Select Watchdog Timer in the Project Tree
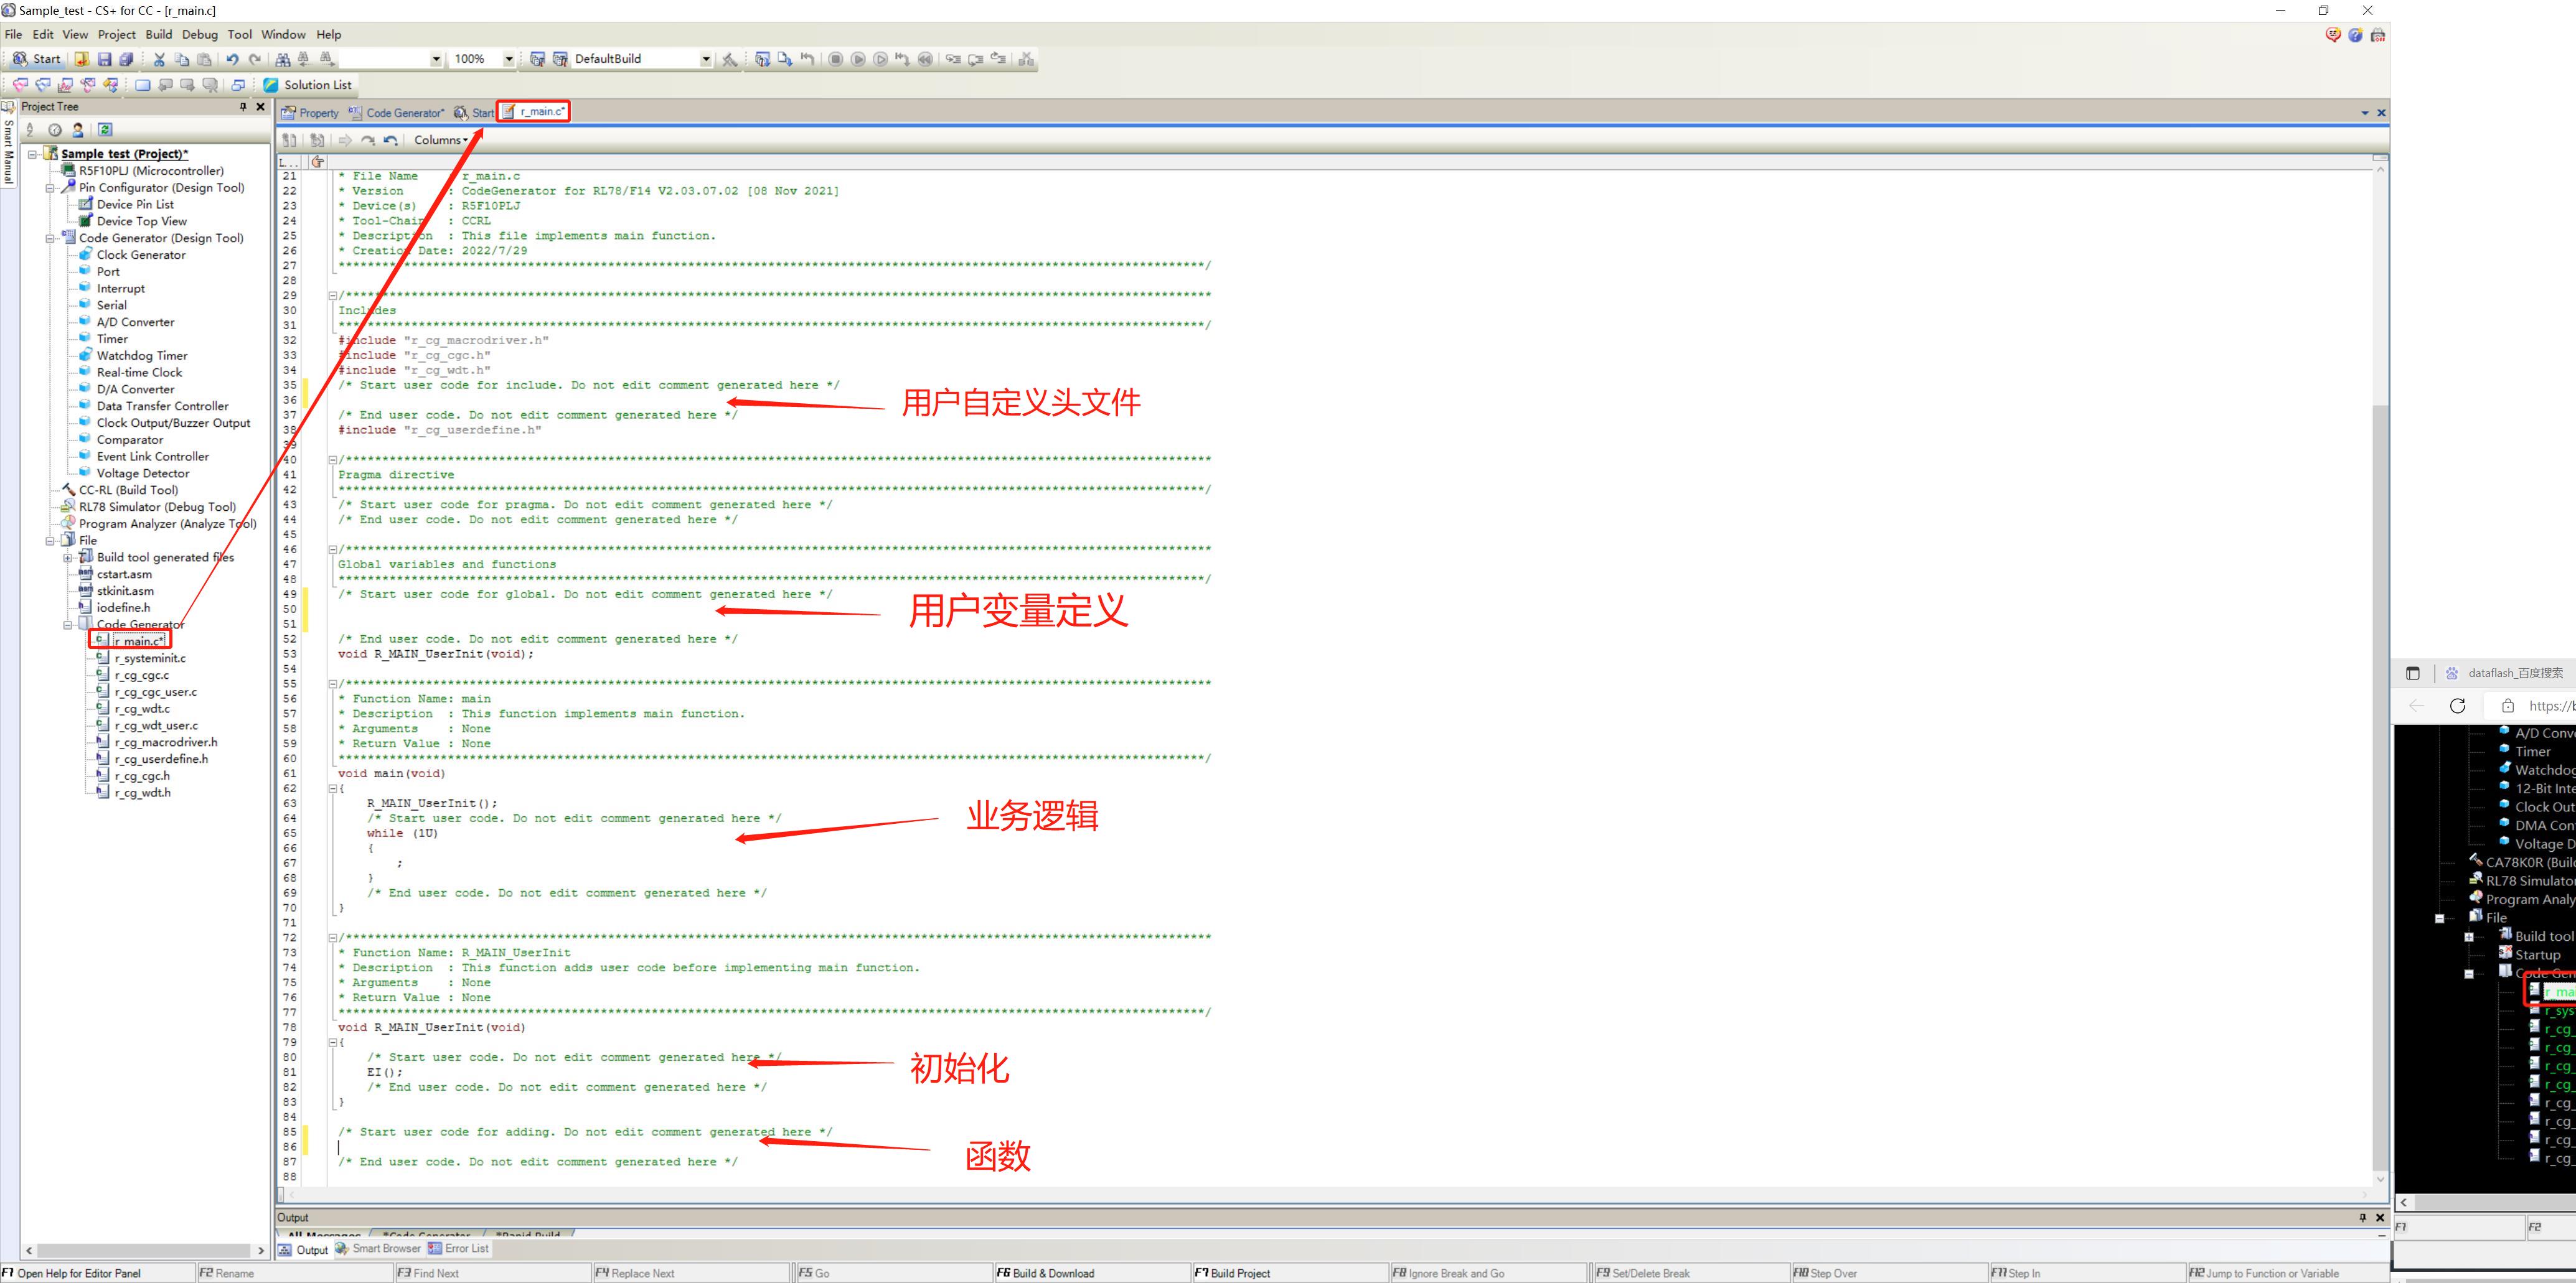 (x=142, y=356)
